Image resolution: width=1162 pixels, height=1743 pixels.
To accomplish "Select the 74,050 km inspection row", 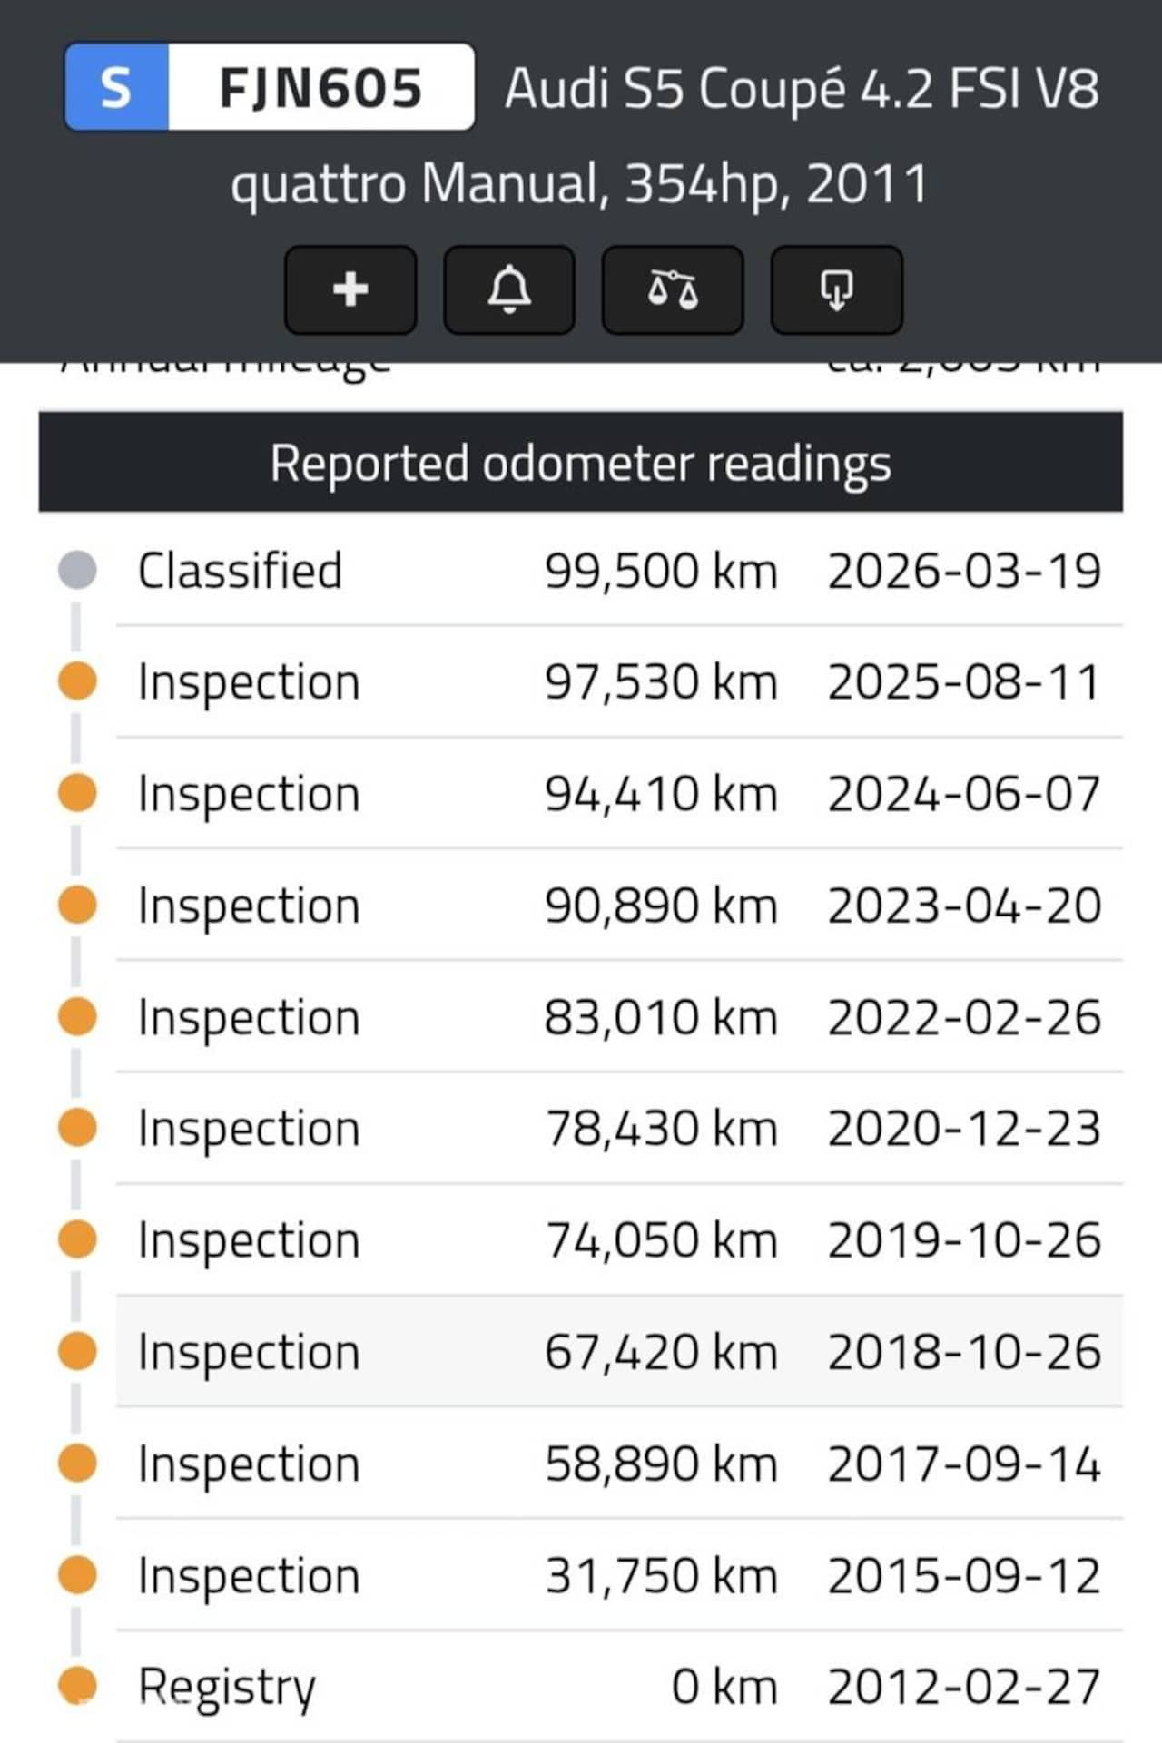I will click(617, 1240).
